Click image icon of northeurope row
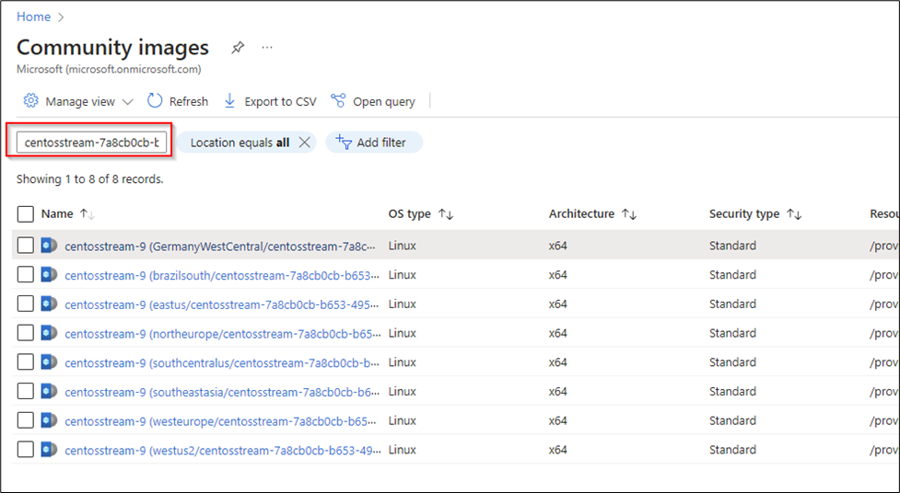Screen dimensions: 900x493 [x=49, y=334]
